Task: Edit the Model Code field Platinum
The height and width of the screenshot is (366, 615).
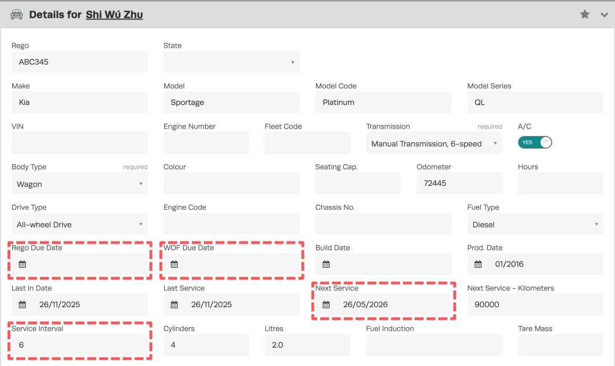Action: pos(383,102)
